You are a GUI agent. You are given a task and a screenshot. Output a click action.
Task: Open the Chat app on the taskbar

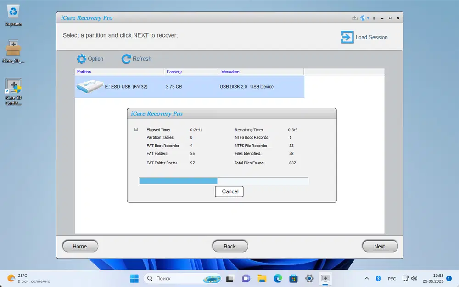click(246, 279)
